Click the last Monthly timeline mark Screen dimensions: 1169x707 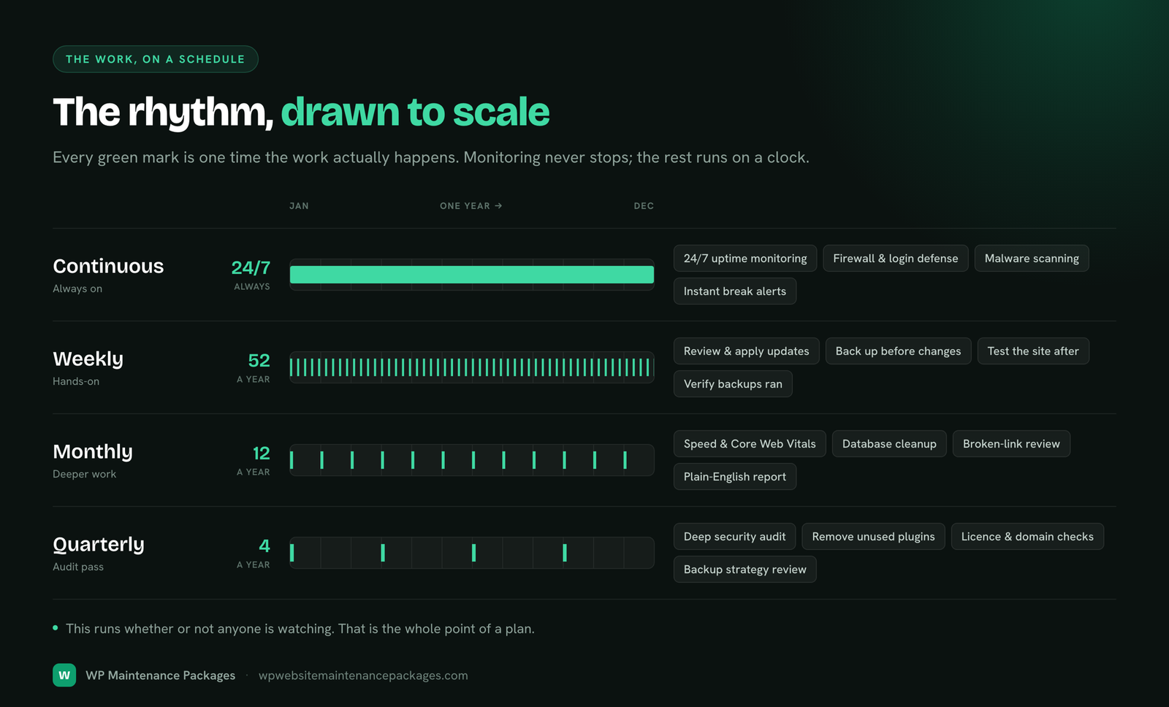pos(625,460)
